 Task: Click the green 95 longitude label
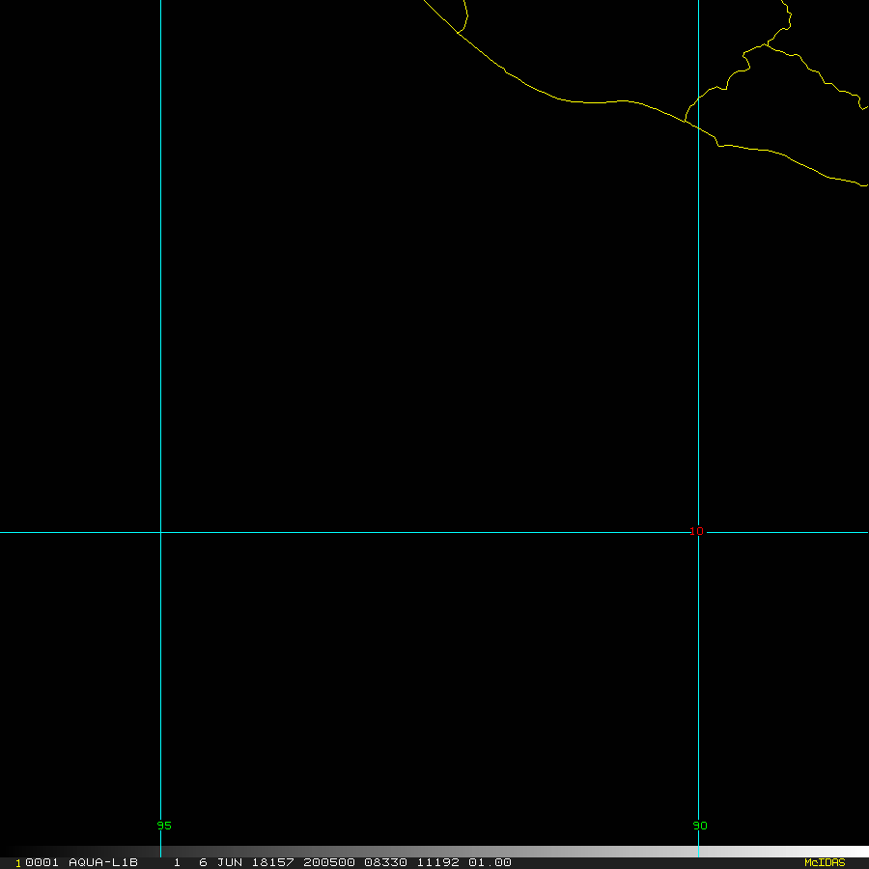163,826
